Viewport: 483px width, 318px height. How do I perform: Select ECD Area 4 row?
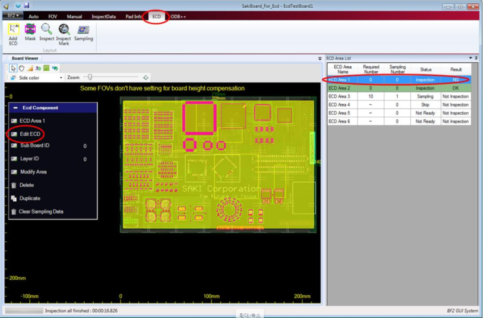point(399,104)
